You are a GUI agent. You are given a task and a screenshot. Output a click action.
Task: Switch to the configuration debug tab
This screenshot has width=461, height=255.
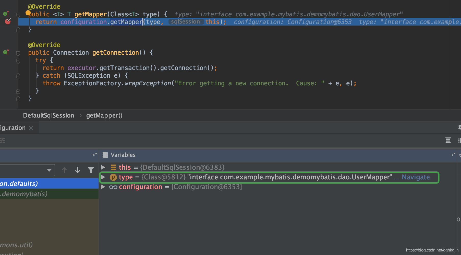(x=13, y=128)
